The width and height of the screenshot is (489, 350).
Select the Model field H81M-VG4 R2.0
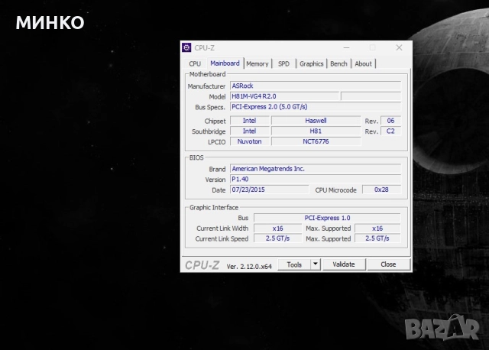pyautogui.click(x=283, y=97)
